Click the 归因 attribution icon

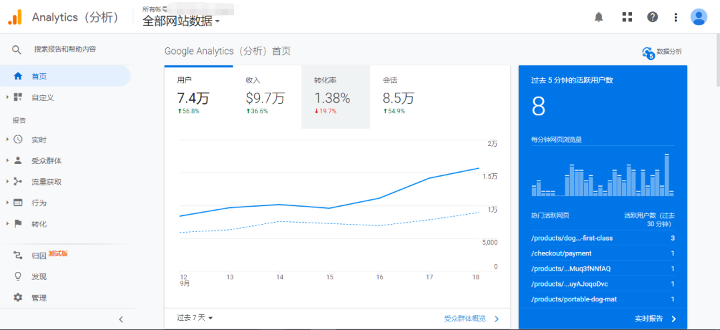[18, 255]
